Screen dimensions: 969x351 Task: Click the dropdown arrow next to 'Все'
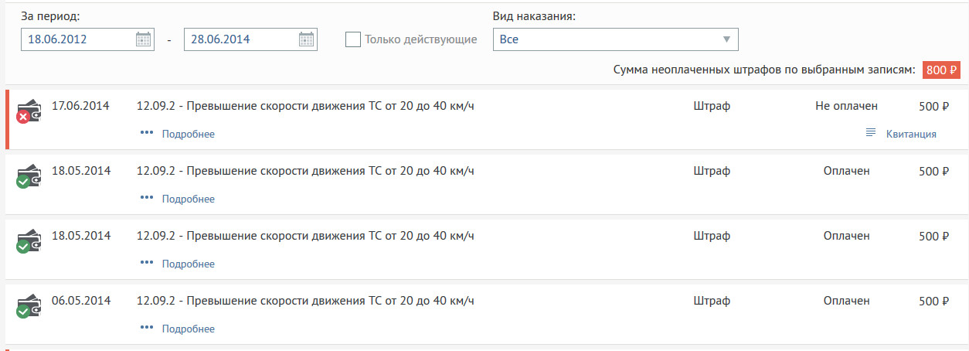click(x=726, y=39)
